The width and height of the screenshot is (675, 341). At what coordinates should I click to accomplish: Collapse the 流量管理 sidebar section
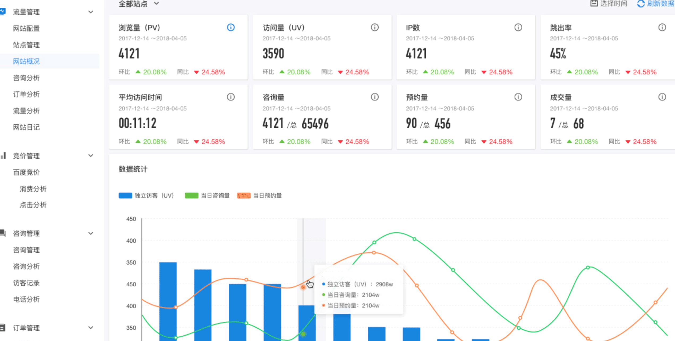pyautogui.click(x=91, y=12)
